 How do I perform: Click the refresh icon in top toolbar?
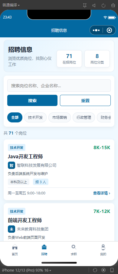pyautogui.click(x=103, y=5)
